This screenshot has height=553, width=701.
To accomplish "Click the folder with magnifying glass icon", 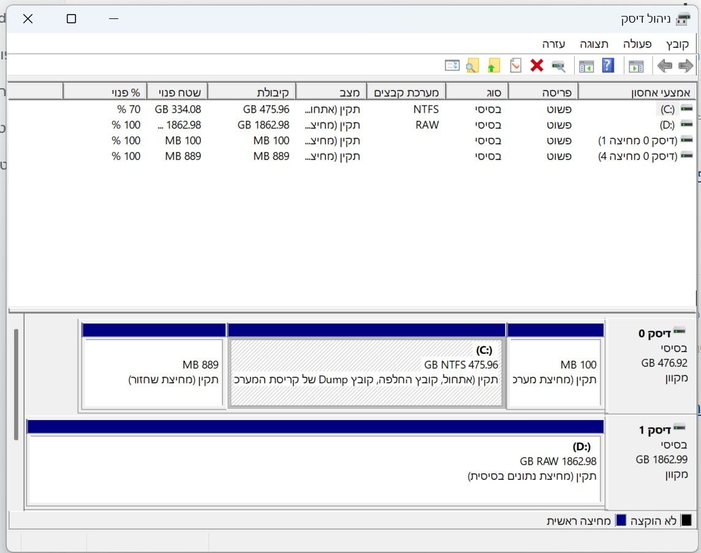I will (x=472, y=66).
